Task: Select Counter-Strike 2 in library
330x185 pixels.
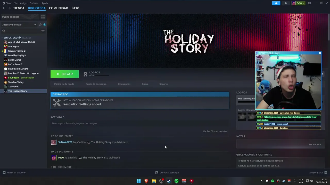Action: 17,51
